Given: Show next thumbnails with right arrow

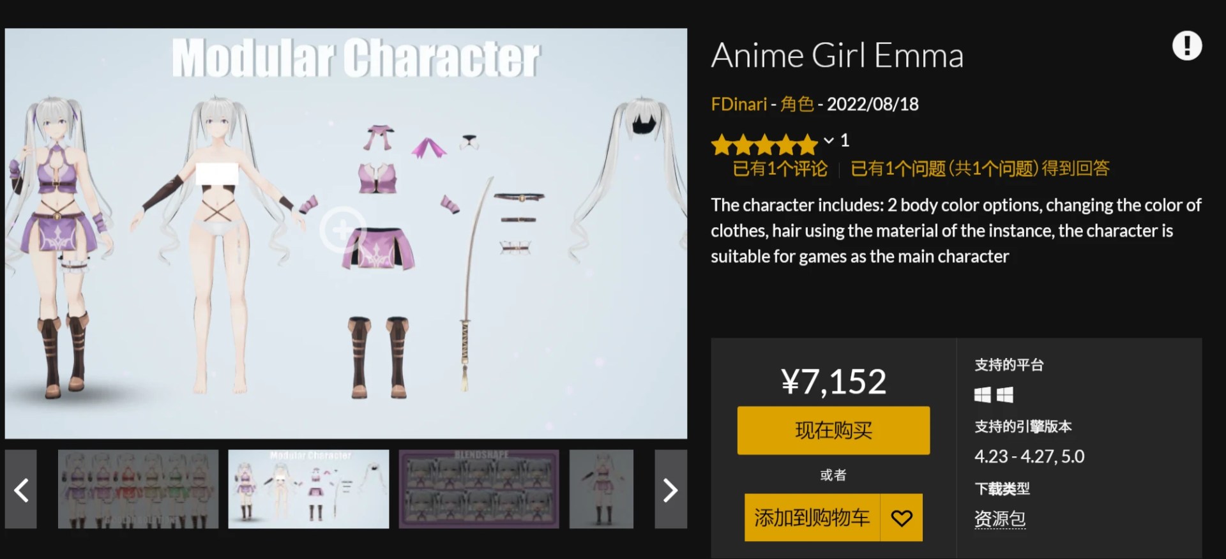Looking at the screenshot, I should pyautogui.click(x=670, y=489).
